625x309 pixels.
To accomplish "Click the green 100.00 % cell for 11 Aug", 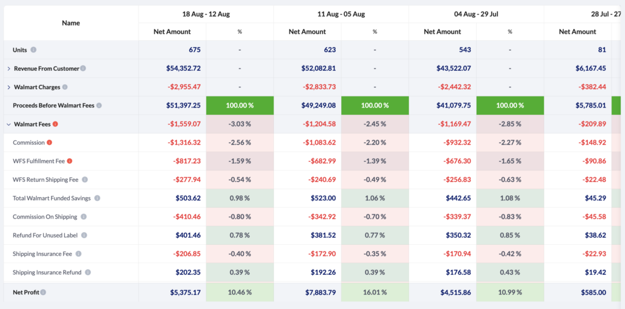I will tap(375, 106).
